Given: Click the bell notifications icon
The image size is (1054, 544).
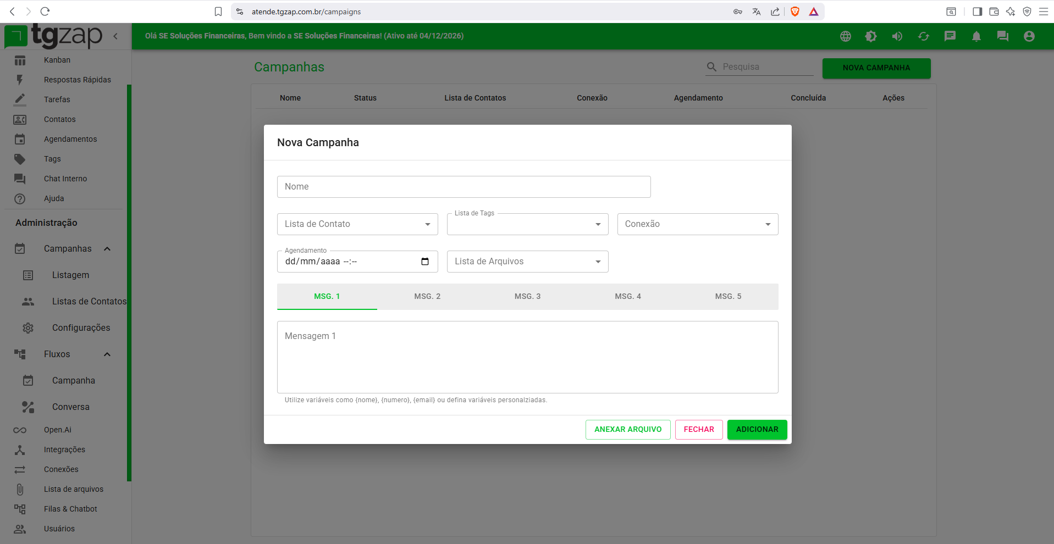Looking at the screenshot, I should tap(976, 36).
